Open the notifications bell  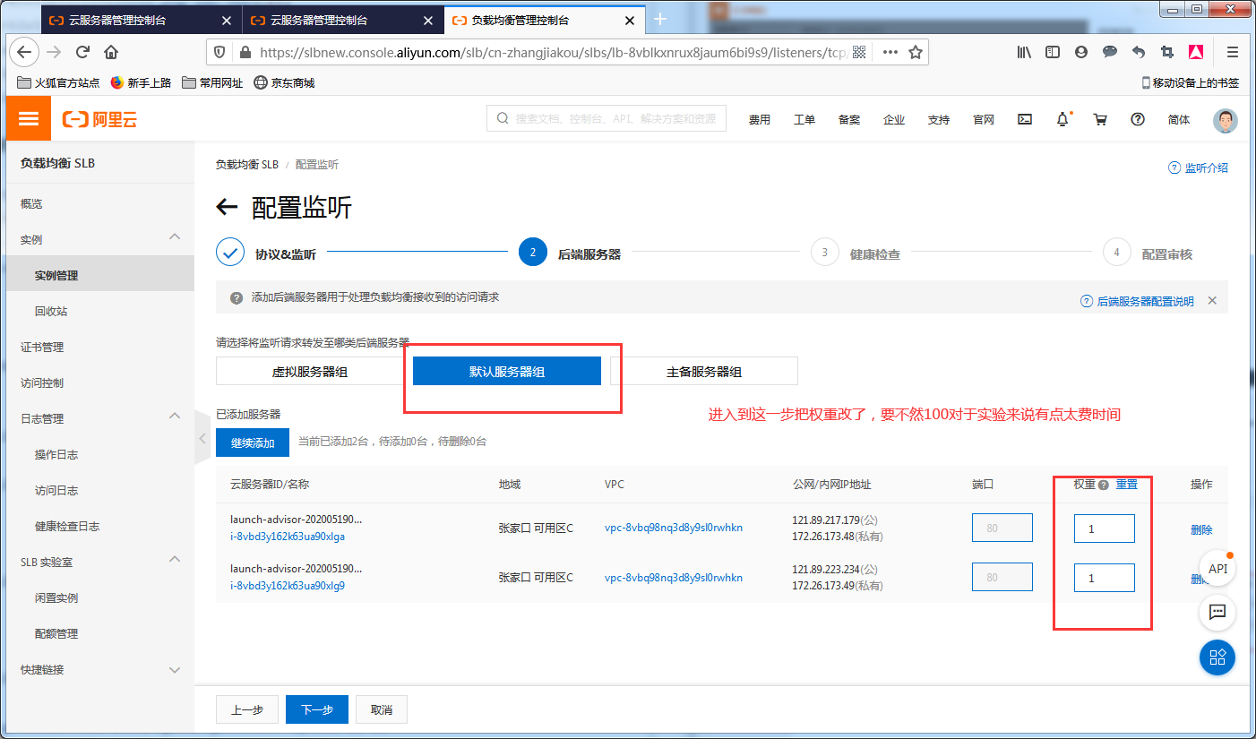(1062, 118)
